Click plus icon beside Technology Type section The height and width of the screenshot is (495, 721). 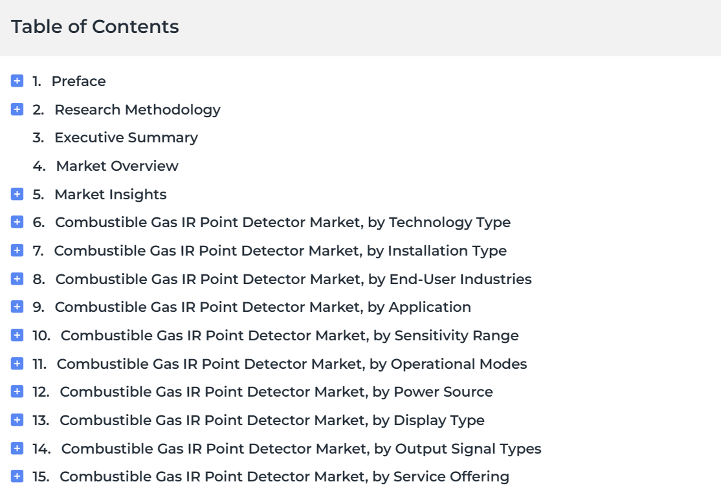pos(17,222)
